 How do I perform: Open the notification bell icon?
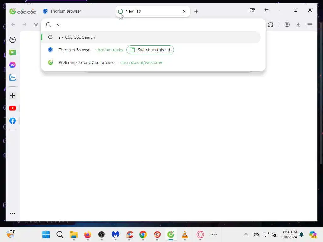302,234
